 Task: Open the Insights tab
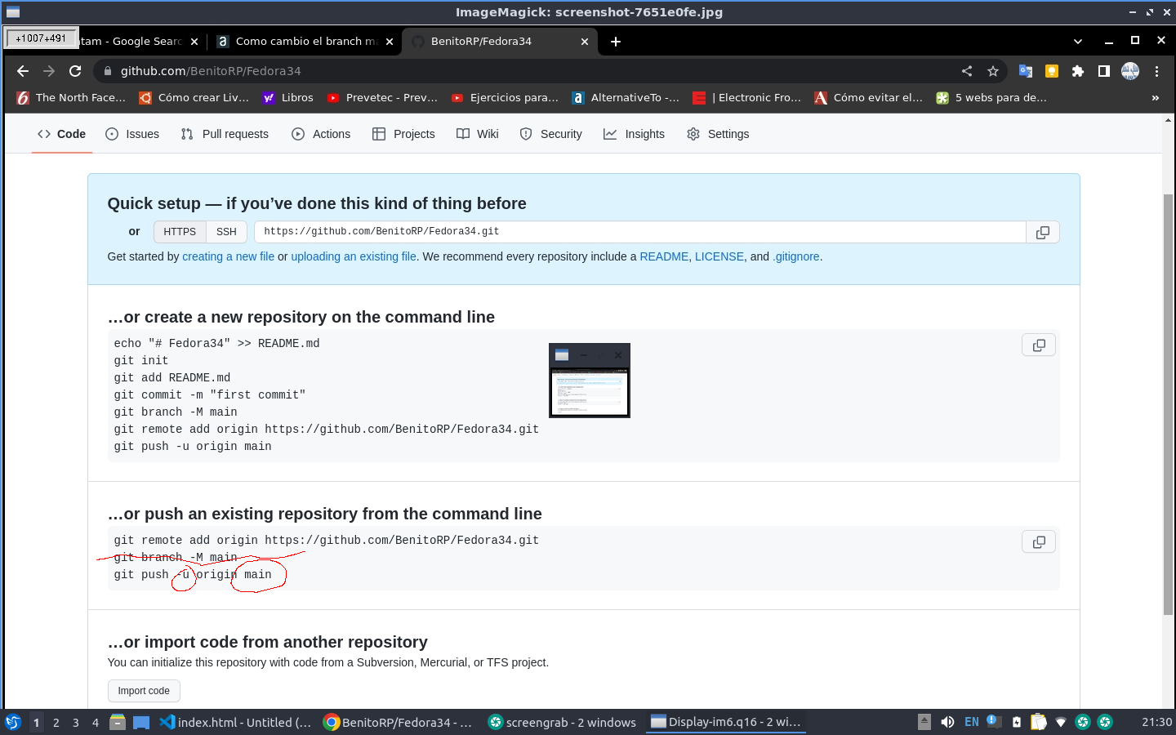click(x=635, y=134)
